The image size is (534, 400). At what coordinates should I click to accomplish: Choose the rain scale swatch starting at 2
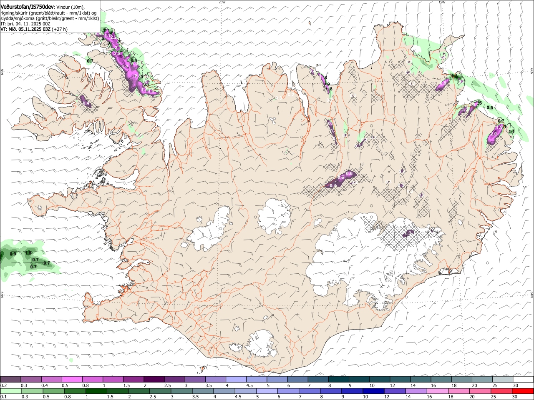[x=139, y=391]
